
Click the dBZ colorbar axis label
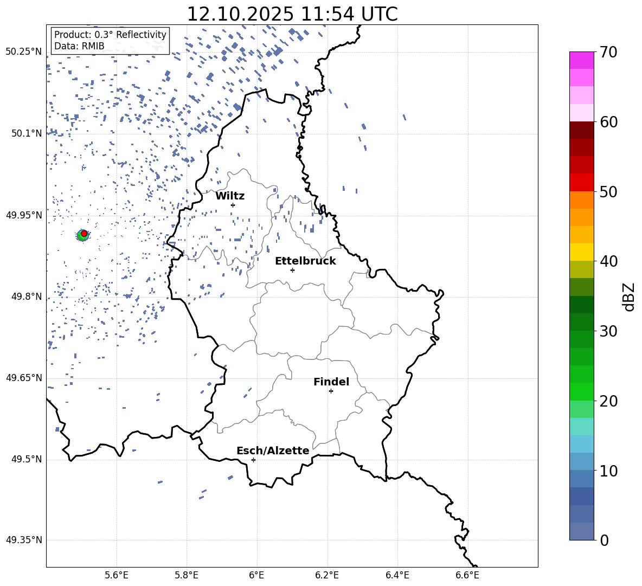click(629, 297)
